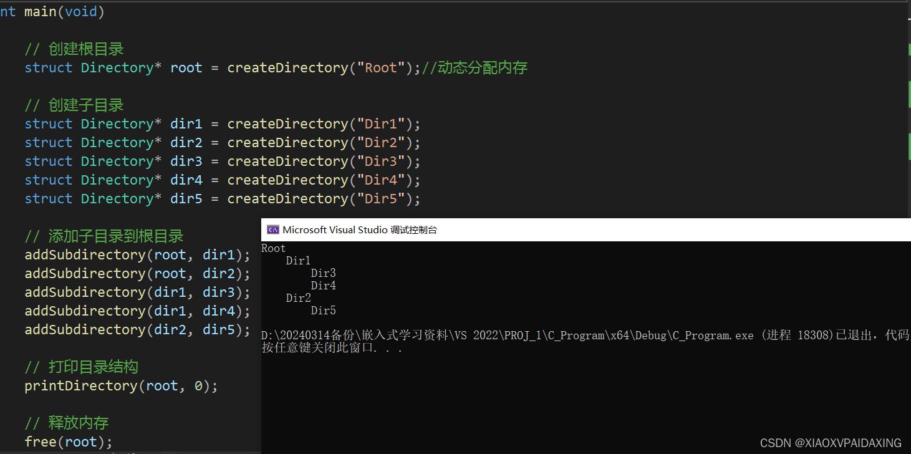Image resolution: width=911 pixels, height=454 pixels.
Task: Click the addSubdirectory(dir1, dir3) line
Action: (x=138, y=292)
